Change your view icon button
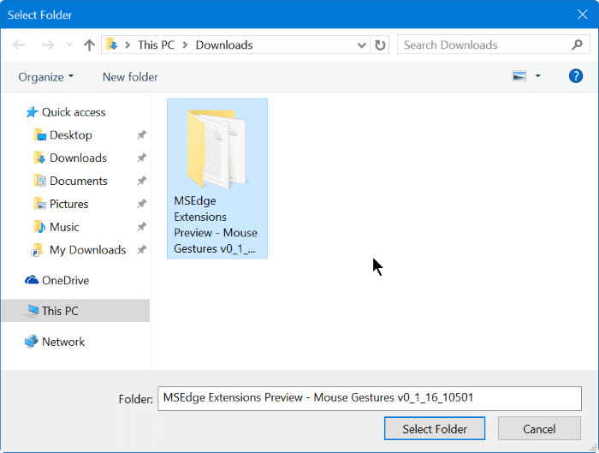The height and width of the screenshot is (453, 599). [x=519, y=76]
